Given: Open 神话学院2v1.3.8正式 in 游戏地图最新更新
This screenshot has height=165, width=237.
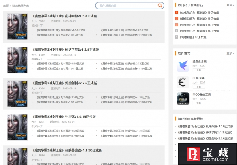Looking at the screenshot, I should click(205, 133).
